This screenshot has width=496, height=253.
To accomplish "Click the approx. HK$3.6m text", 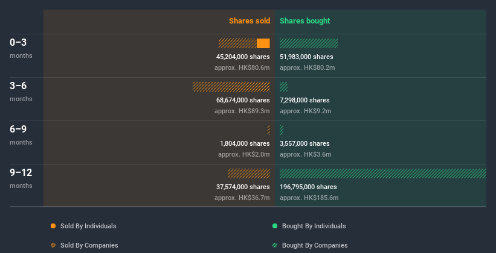I will pyautogui.click(x=306, y=155).
